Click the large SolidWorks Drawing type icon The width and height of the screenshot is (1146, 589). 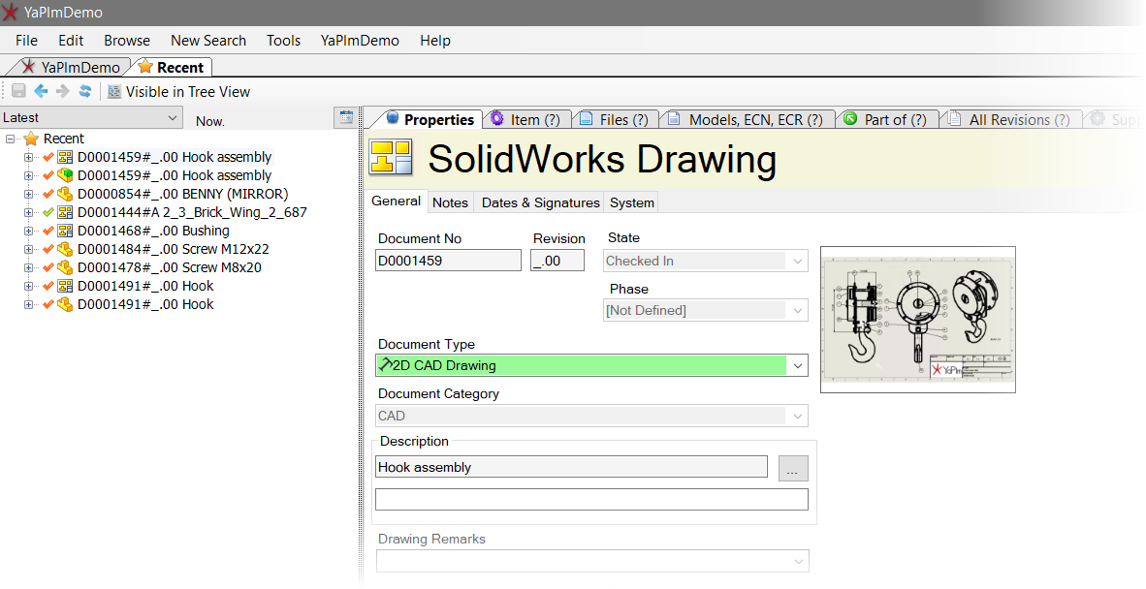(x=391, y=157)
